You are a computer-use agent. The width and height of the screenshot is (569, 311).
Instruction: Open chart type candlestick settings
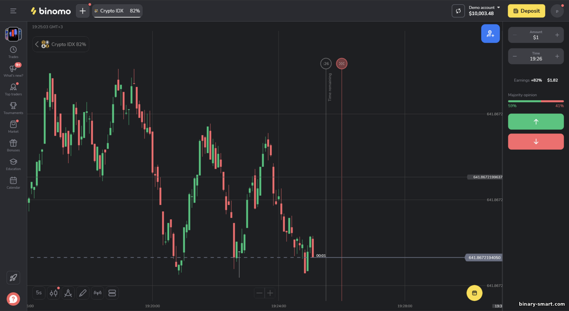53,293
